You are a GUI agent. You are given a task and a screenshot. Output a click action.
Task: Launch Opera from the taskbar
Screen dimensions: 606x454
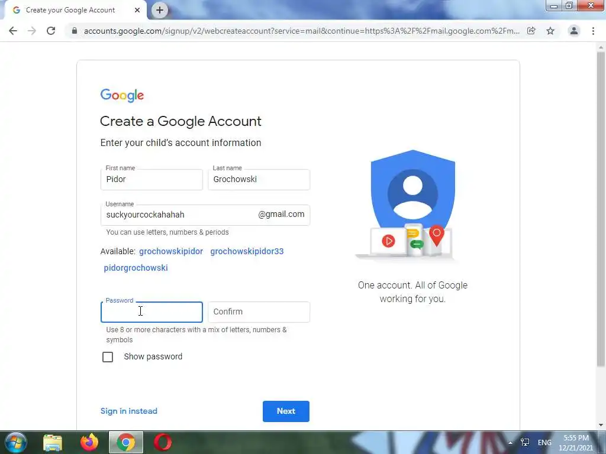point(163,442)
